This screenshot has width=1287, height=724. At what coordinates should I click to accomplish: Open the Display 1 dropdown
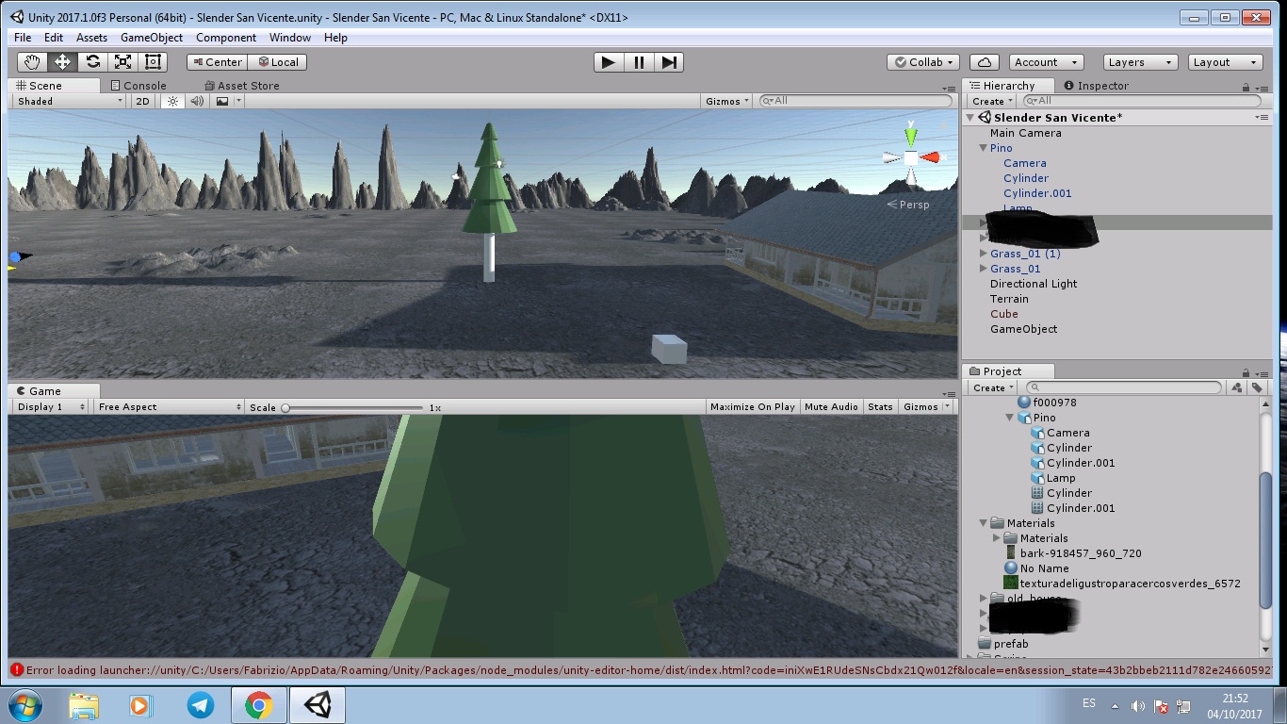[x=52, y=407]
